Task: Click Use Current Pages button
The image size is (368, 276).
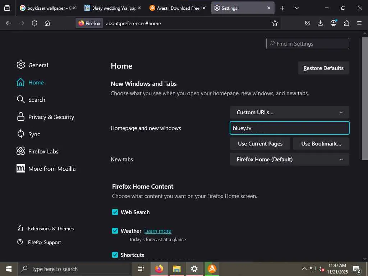Action: pos(260,144)
